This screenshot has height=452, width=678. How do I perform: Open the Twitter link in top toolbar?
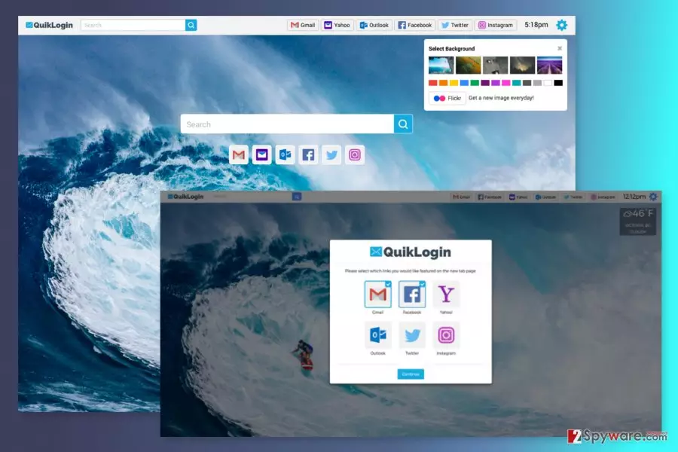point(455,25)
